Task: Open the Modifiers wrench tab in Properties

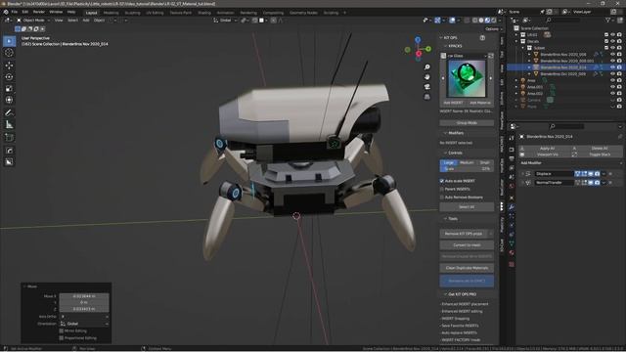Action: [x=512, y=206]
